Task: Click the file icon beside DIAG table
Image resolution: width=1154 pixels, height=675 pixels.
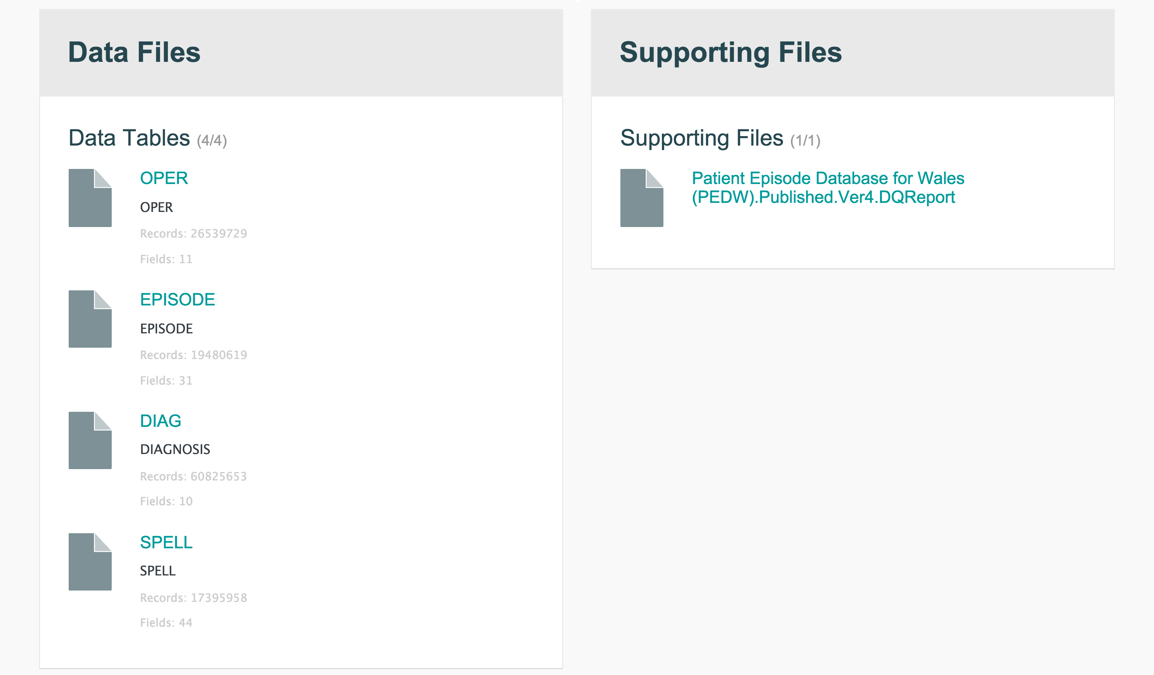Action: point(90,440)
